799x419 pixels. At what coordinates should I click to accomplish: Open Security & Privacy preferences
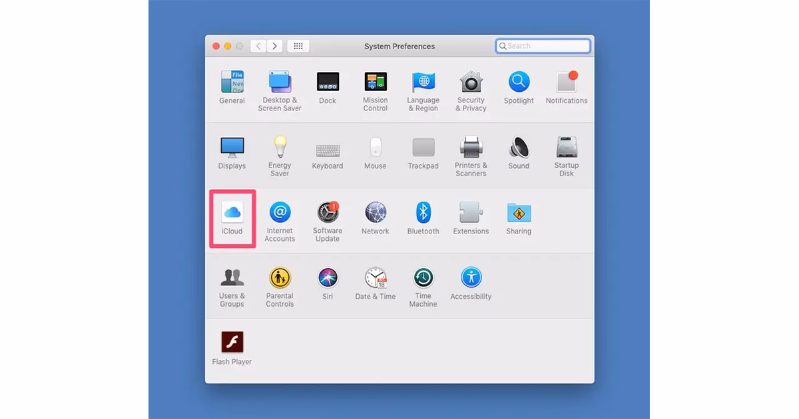click(x=471, y=90)
